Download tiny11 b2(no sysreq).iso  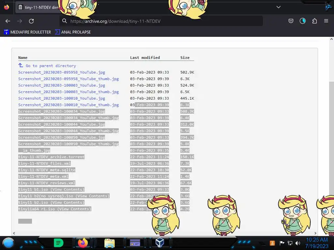pos(46,196)
